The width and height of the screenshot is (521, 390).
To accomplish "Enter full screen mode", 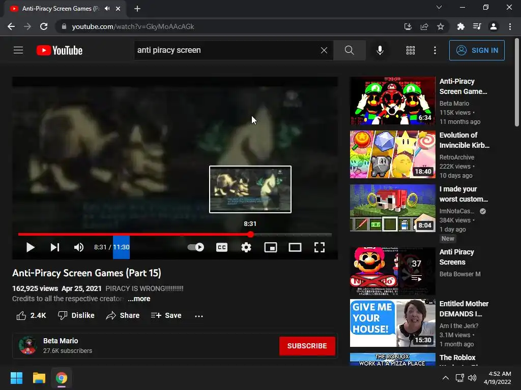I will 320,247.
